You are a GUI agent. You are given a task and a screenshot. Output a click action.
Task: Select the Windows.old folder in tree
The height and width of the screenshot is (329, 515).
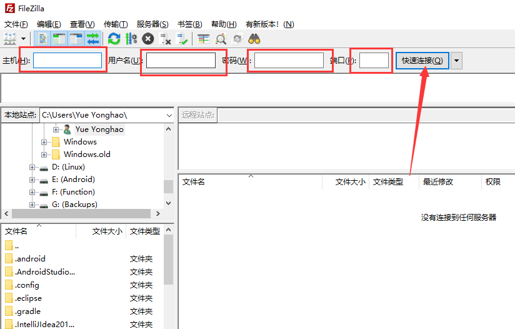coord(87,154)
